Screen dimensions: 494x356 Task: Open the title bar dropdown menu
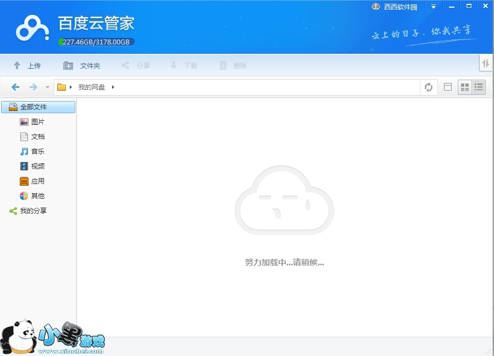point(434,7)
